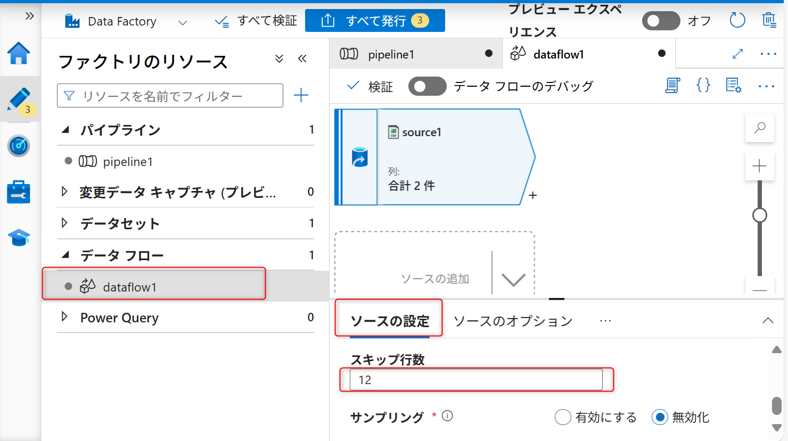Click the すべて発行 publish button
This screenshot has height=441, width=788.
(x=375, y=20)
